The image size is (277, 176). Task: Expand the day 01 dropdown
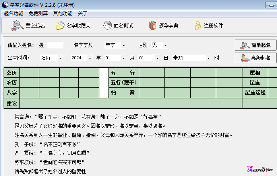[x=157, y=58]
